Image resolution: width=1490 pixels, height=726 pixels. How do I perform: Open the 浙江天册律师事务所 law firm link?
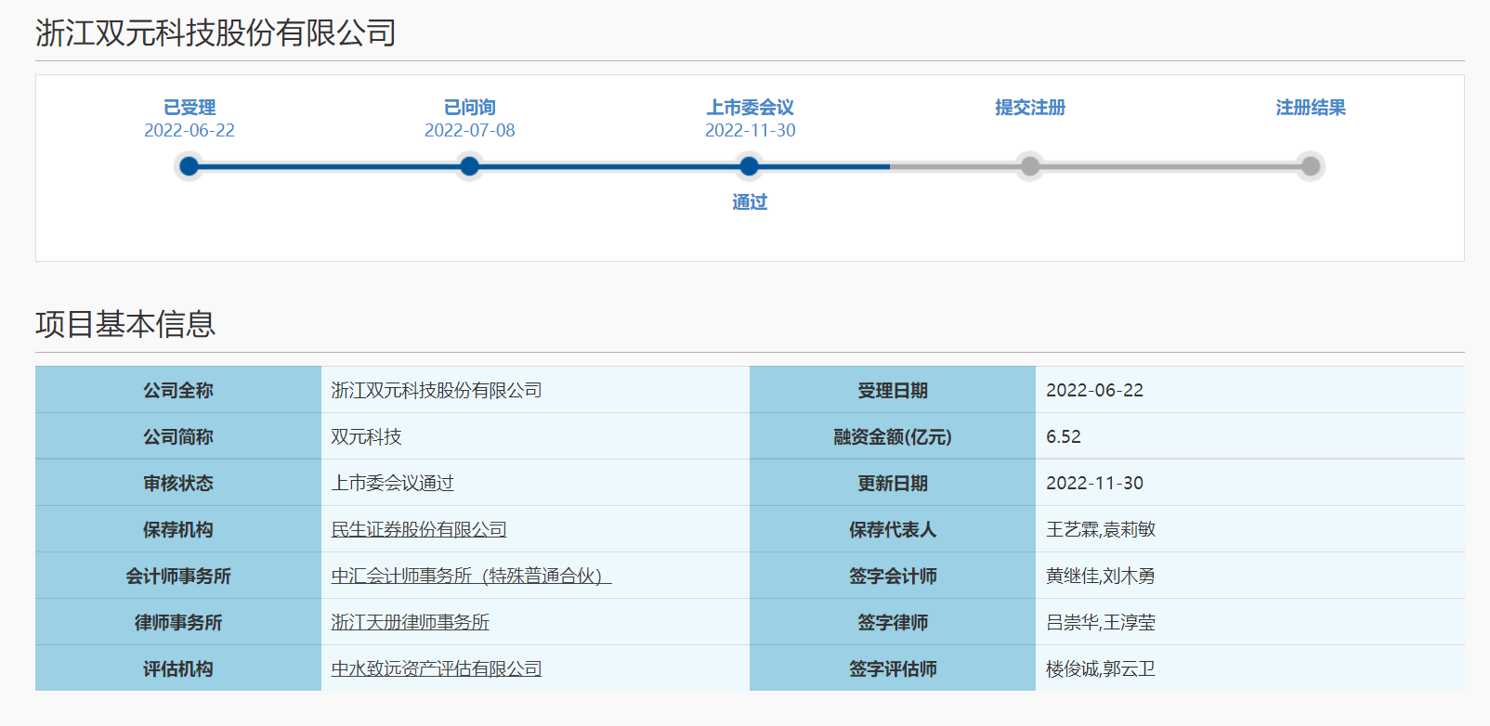410,622
